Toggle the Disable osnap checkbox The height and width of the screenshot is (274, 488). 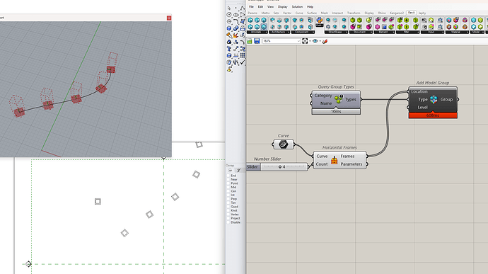coord(228,222)
